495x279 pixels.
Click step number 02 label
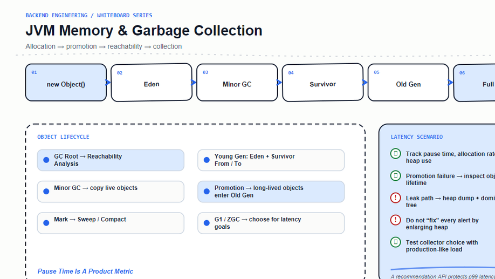tap(120, 73)
